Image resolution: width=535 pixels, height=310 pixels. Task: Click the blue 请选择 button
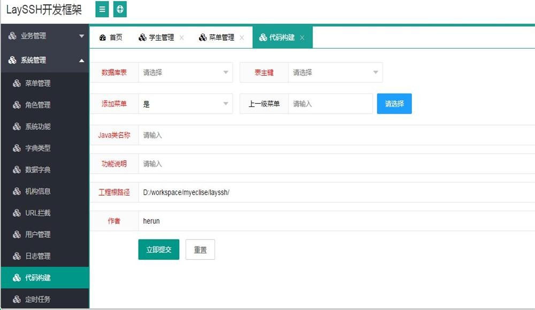(x=394, y=104)
